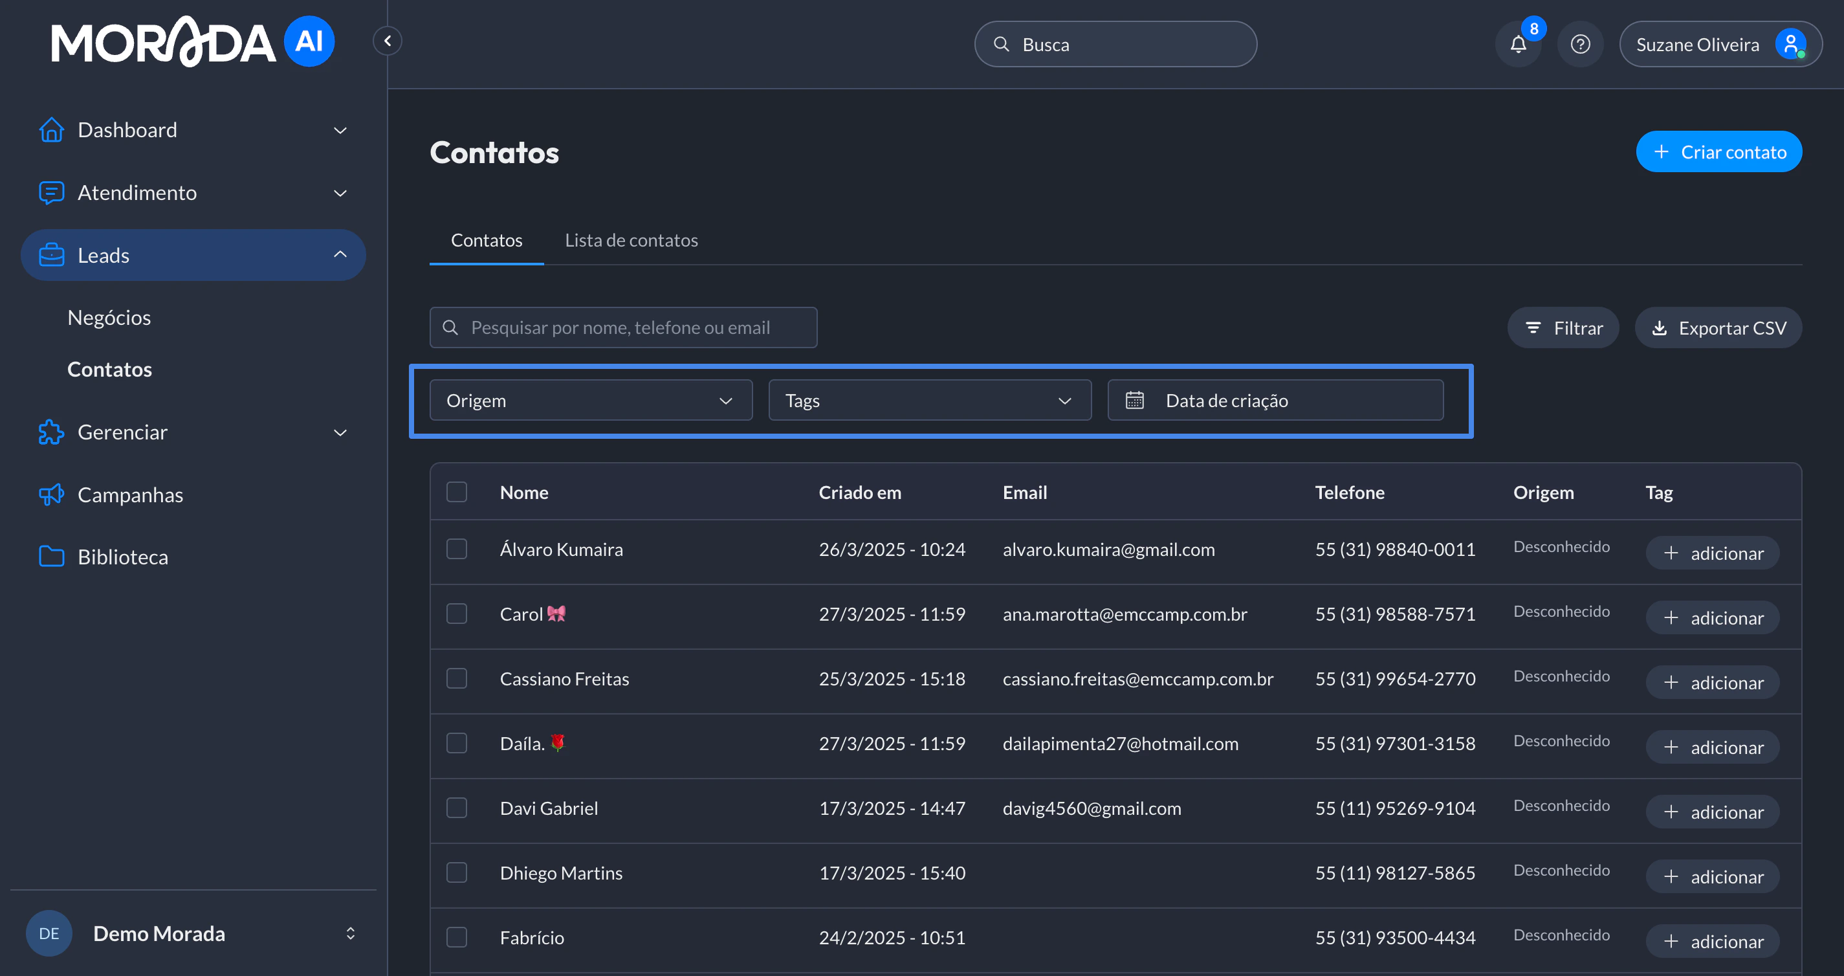The height and width of the screenshot is (976, 1844).
Task: Collapse the sidebar with the arrow icon
Action: [x=388, y=41]
